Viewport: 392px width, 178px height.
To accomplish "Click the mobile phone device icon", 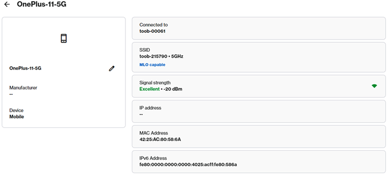I will click(x=64, y=39).
